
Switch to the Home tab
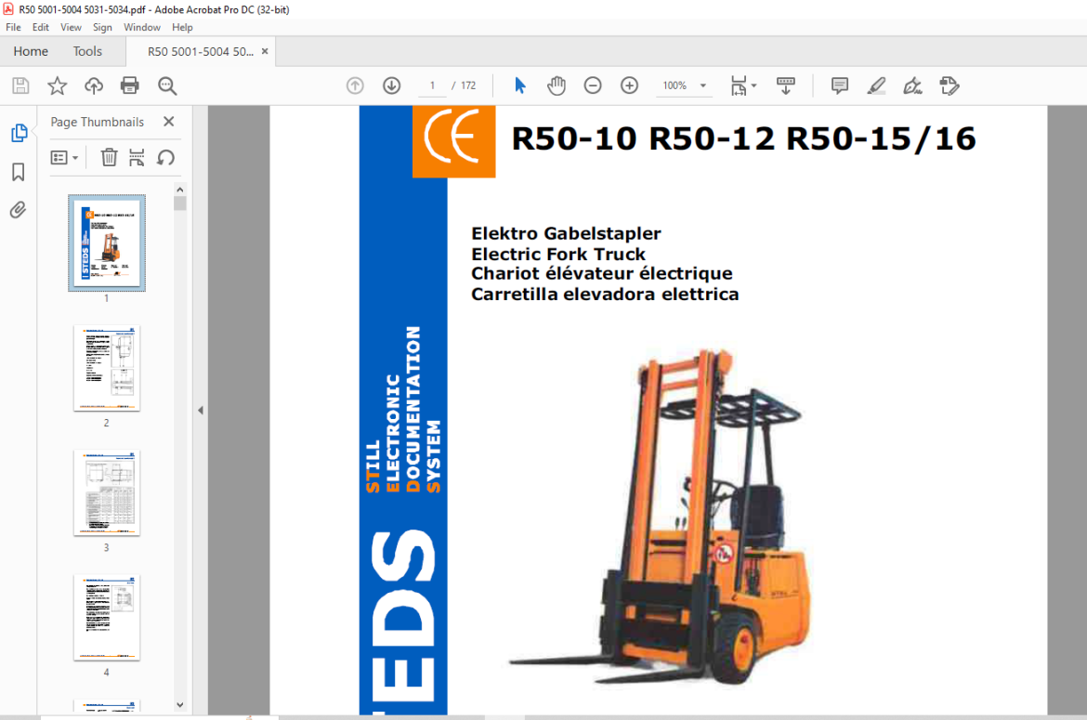coord(31,51)
